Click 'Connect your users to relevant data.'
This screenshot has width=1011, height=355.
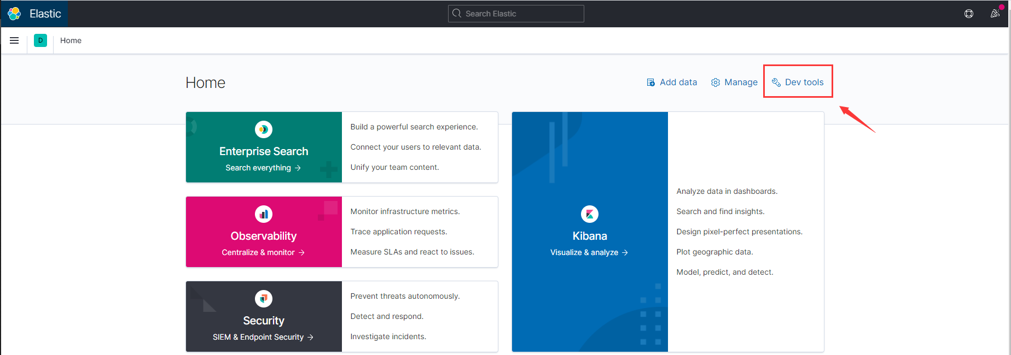416,147
